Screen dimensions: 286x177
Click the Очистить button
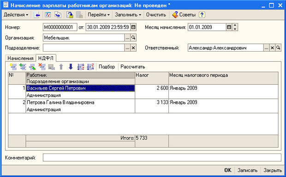tap(156, 15)
